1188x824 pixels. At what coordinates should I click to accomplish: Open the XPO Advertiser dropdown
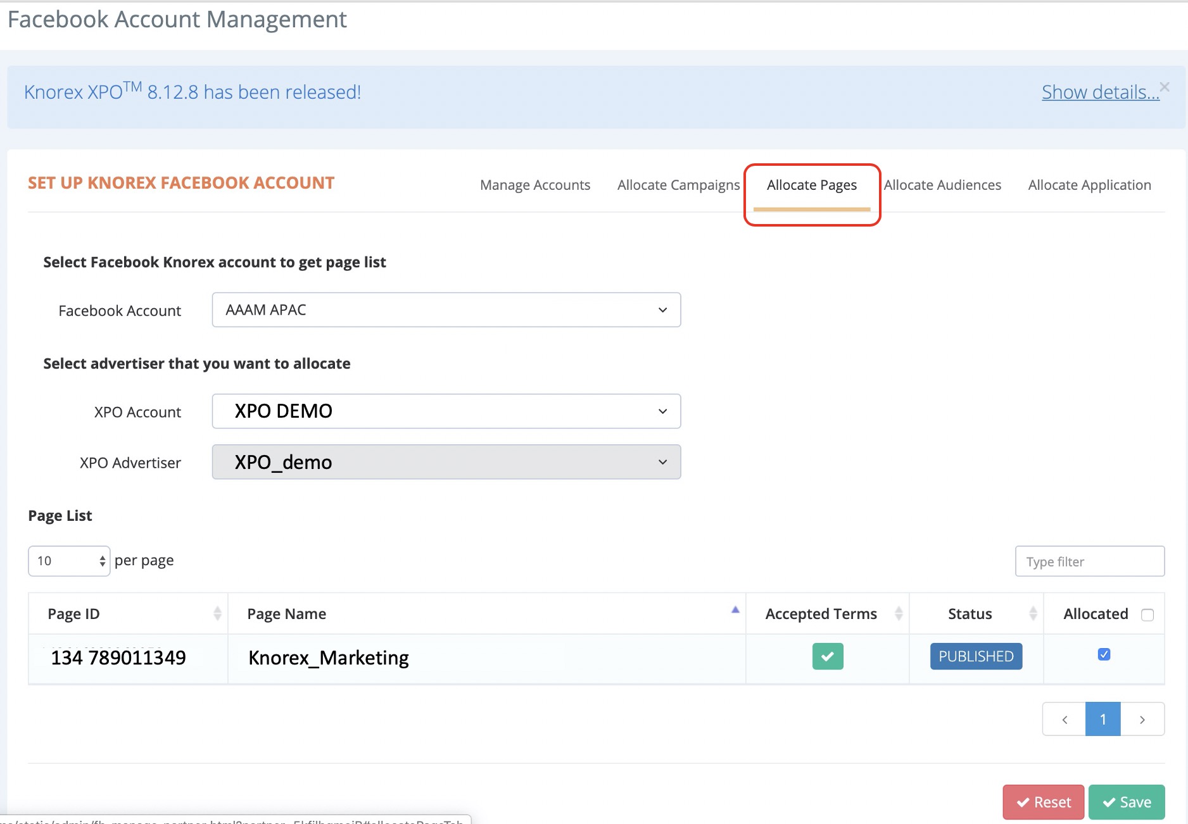446,462
